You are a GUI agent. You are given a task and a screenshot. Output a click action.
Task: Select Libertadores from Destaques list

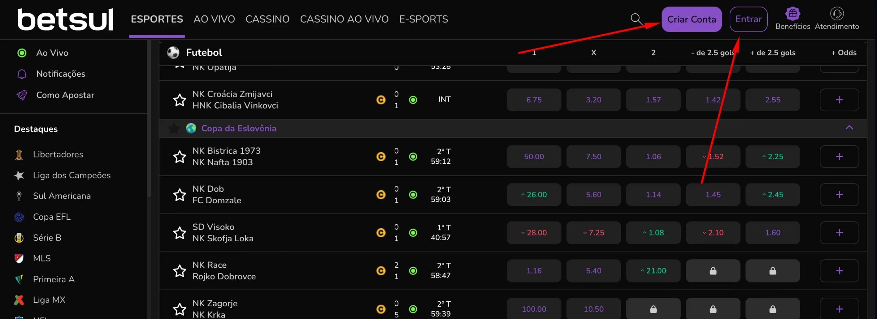click(58, 154)
